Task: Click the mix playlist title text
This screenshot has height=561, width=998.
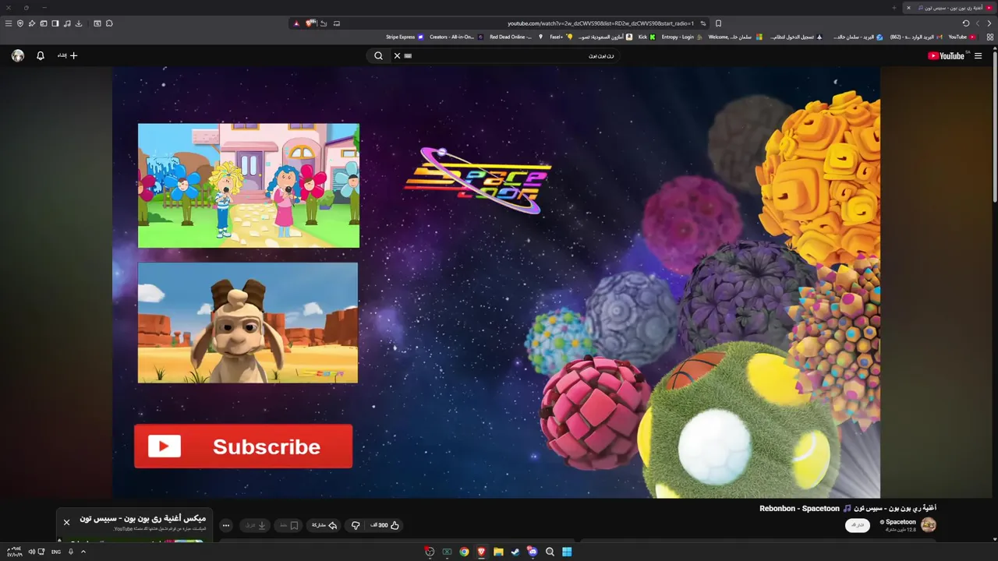Action: pos(143,518)
